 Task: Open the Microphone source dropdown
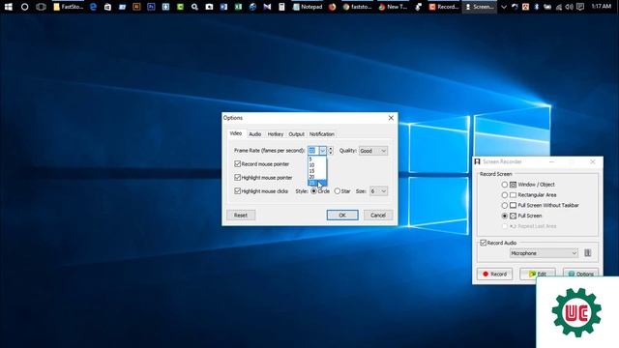pyautogui.click(x=544, y=253)
